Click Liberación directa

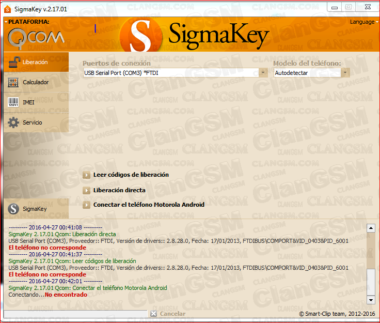pos(119,190)
